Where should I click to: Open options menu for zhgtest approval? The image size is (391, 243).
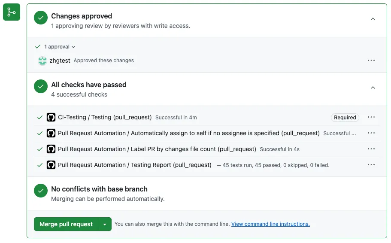click(371, 61)
